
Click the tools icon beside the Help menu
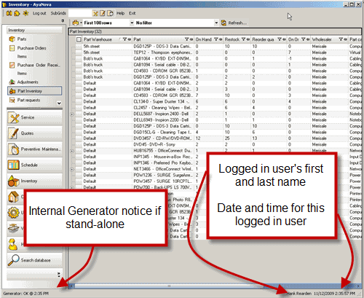95,13
